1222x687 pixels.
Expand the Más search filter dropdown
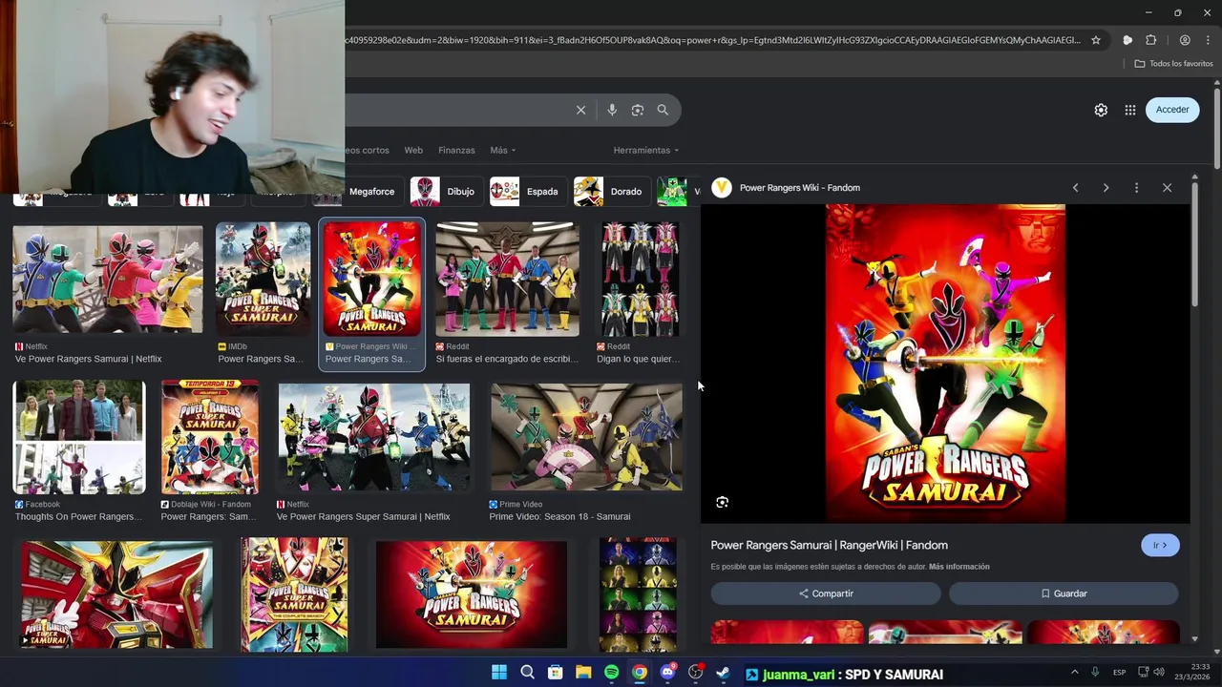click(x=502, y=150)
